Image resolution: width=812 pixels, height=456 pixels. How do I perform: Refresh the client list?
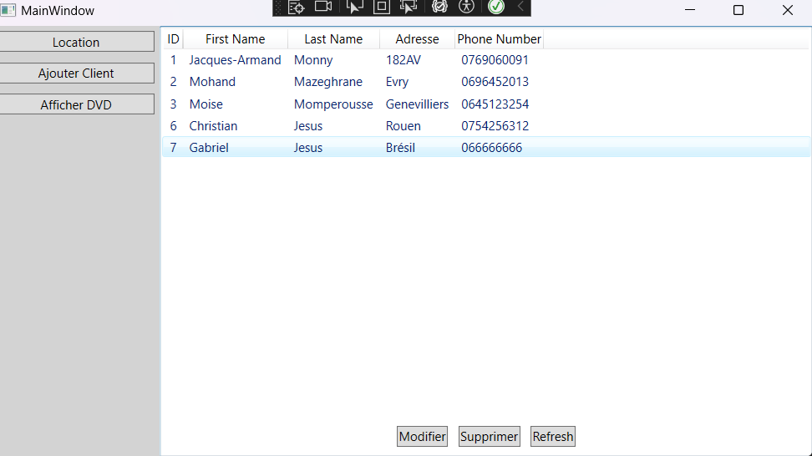tap(553, 437)
